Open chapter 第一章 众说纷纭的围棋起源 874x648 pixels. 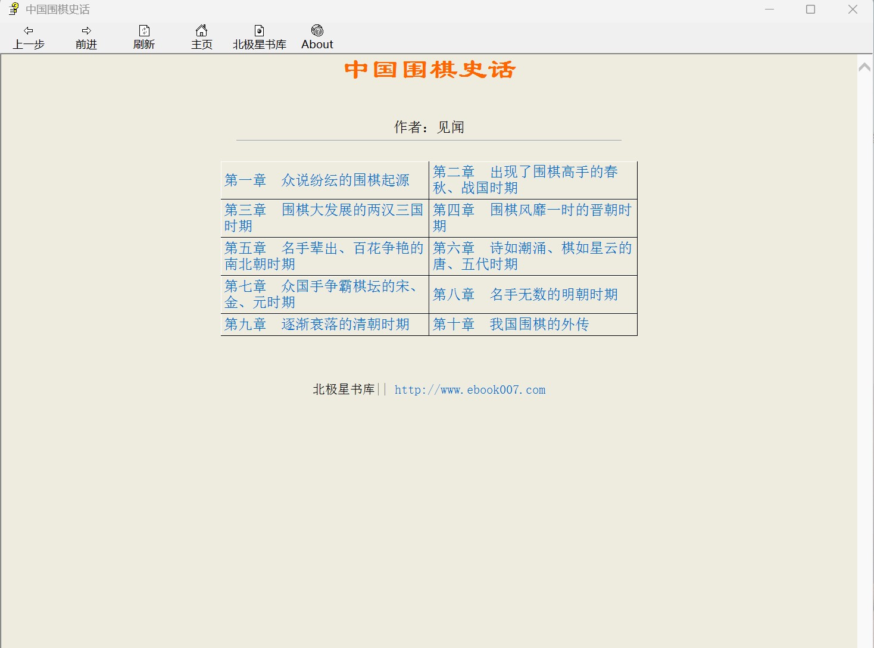coord(317,180)
